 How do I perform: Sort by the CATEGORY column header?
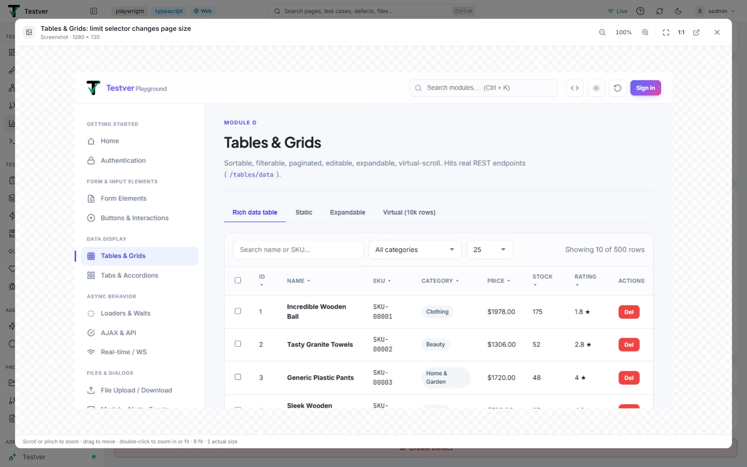click(440, 281)
